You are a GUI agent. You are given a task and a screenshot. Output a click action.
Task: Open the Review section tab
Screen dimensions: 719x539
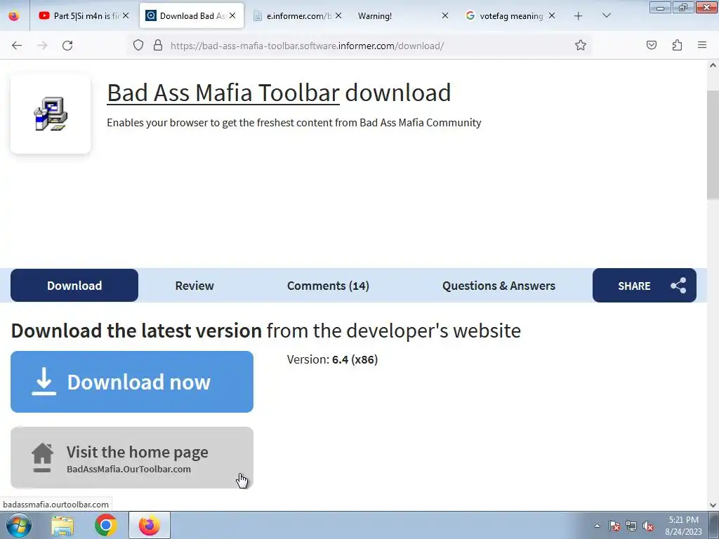pyautogui.click(x=194, y=286)
